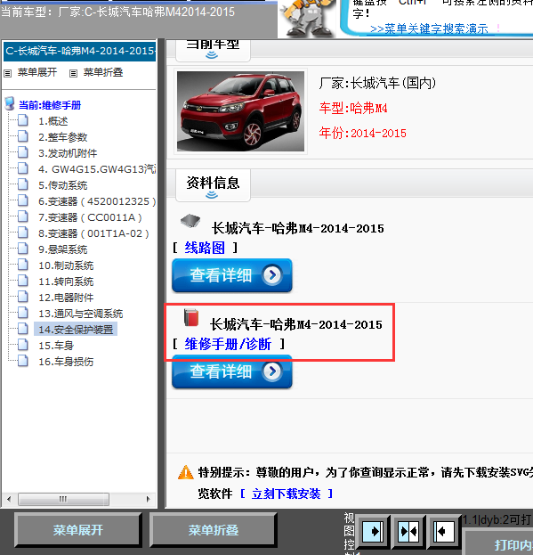Click the mechanic mascot image at top
533x555 pixels.
point(308,18)
